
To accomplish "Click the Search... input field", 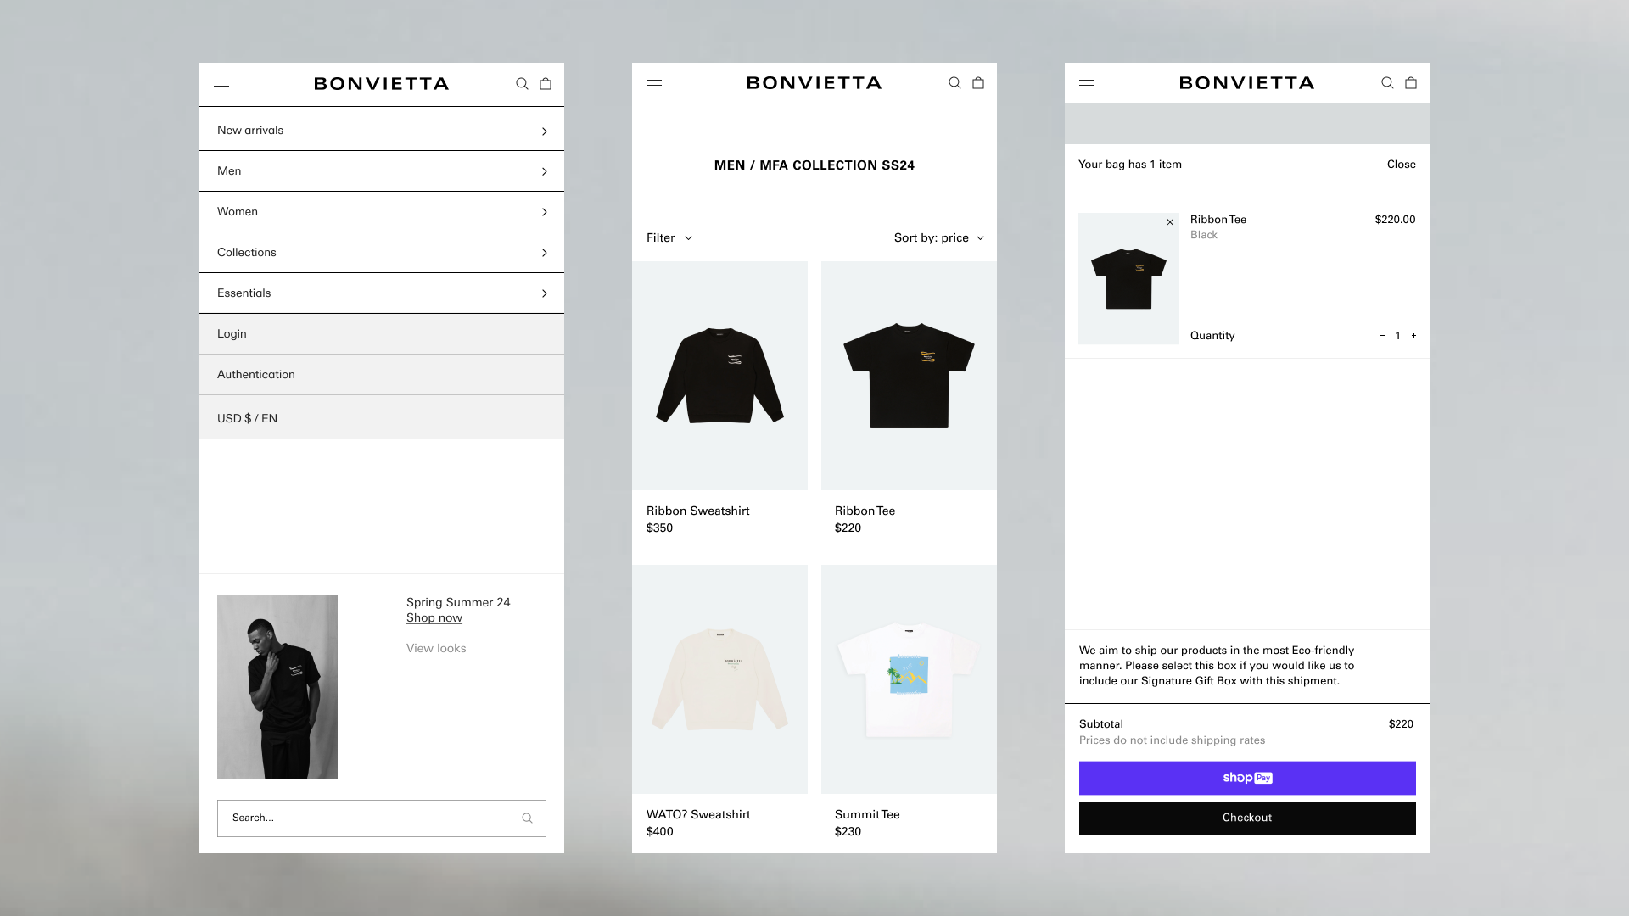I will pyautogui.click(x=382, y=818).
